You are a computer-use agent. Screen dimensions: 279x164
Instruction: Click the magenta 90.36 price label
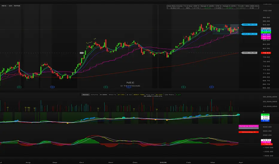266,36
